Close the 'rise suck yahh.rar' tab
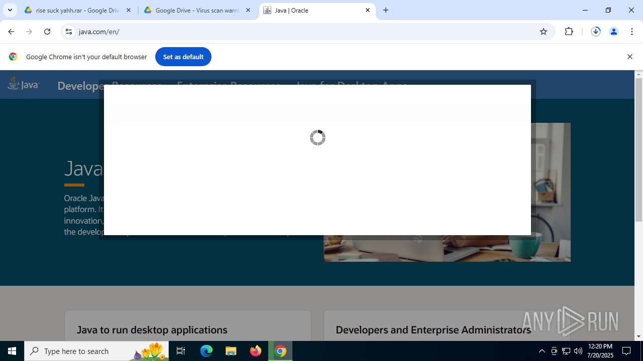The image size is (643, 361). click(129, 10)
